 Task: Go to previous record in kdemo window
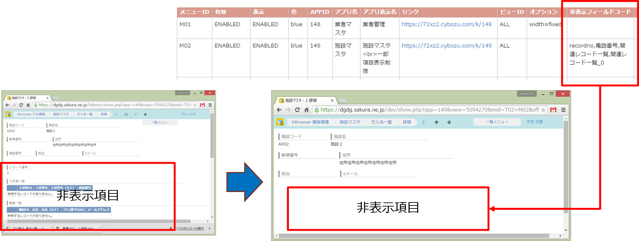click(136, 114)
